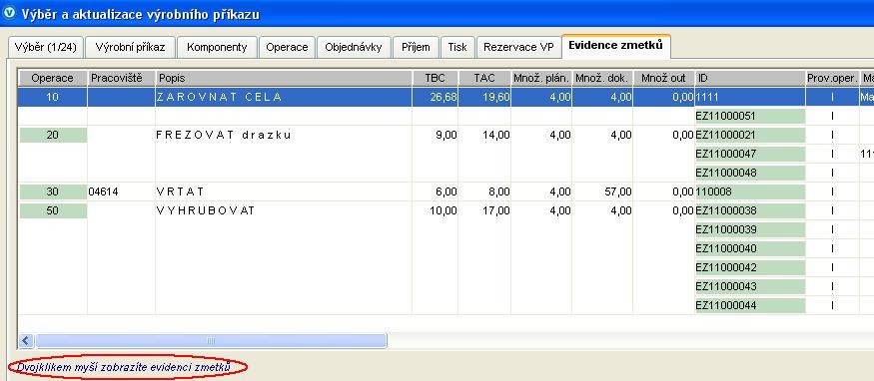Viewport: 874px width, 381px height.
Task: Click the TBC column header
Action: (x=436, y=79)
